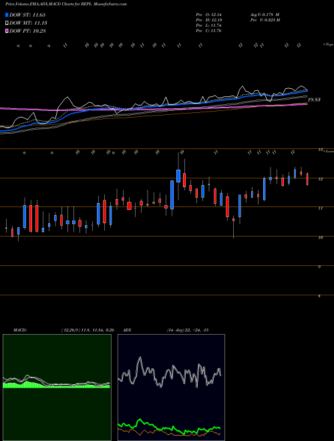The image size is (334, 441).
Task: Click the magenta DOW PT legend swatch
Action: [x=7, y=31]
